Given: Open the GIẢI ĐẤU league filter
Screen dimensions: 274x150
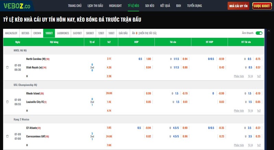Looking at the screenshot, I should tap(123, 33).
